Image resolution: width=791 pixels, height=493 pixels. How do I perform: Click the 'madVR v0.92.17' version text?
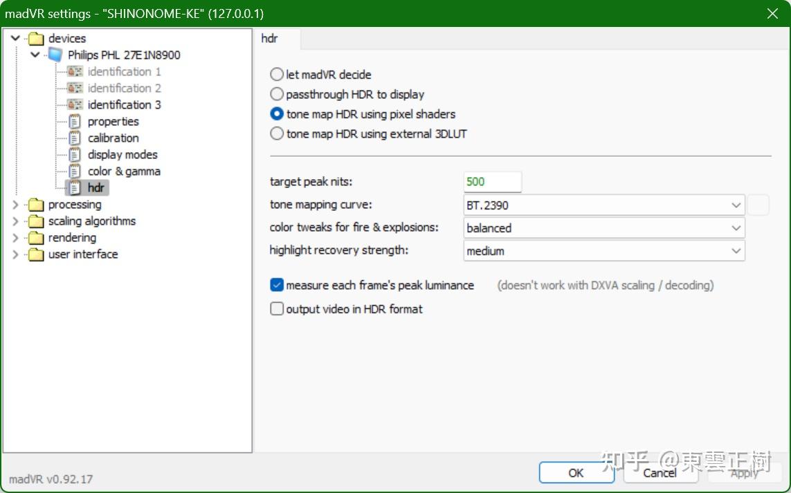point(51,479)
